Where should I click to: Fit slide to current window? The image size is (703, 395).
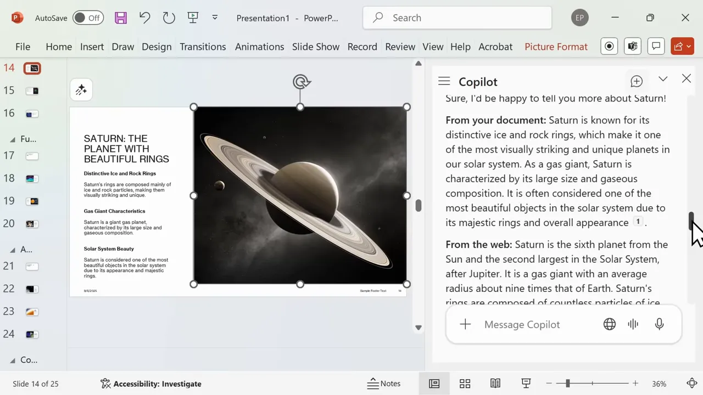point(692,383)
